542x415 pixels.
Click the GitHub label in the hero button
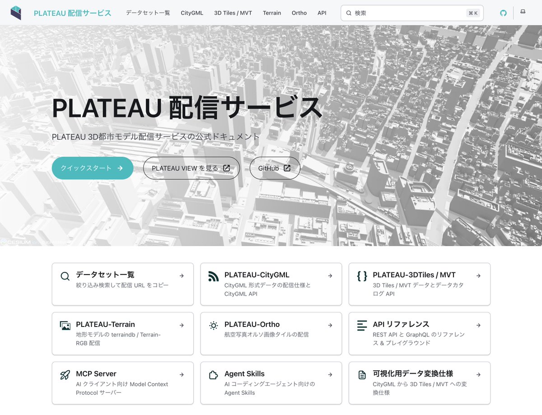coord(269,168)
